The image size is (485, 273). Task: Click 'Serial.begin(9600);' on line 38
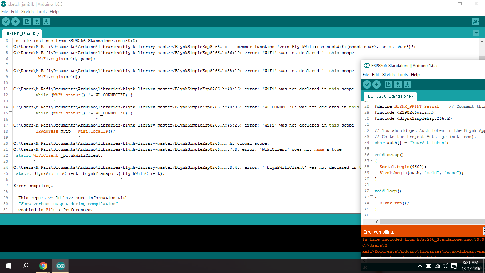click(x=403, y=167)
